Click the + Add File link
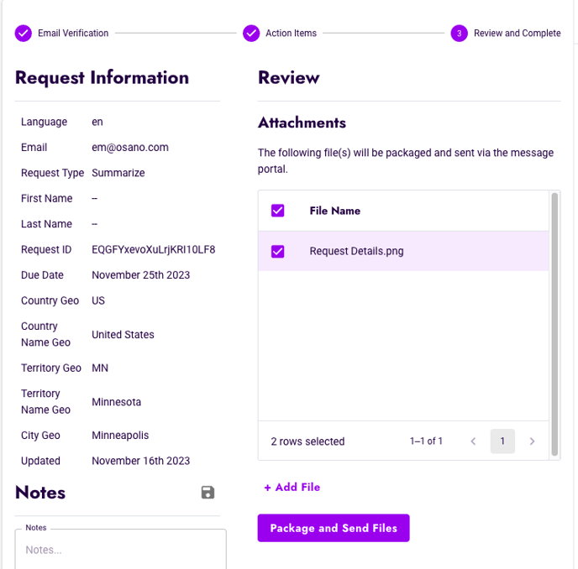Screen dimensions: 578x569 pyautogui.click(x=292, y=487)
